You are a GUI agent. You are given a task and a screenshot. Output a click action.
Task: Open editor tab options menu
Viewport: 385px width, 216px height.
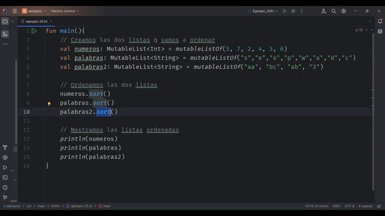370,22
